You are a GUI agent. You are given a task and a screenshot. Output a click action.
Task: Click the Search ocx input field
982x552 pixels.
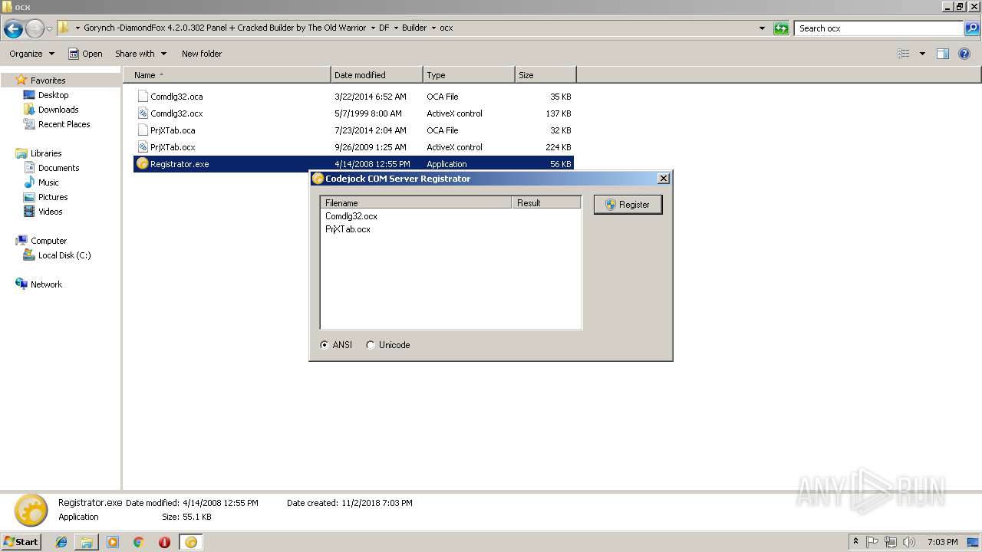[x=879, y=28]
